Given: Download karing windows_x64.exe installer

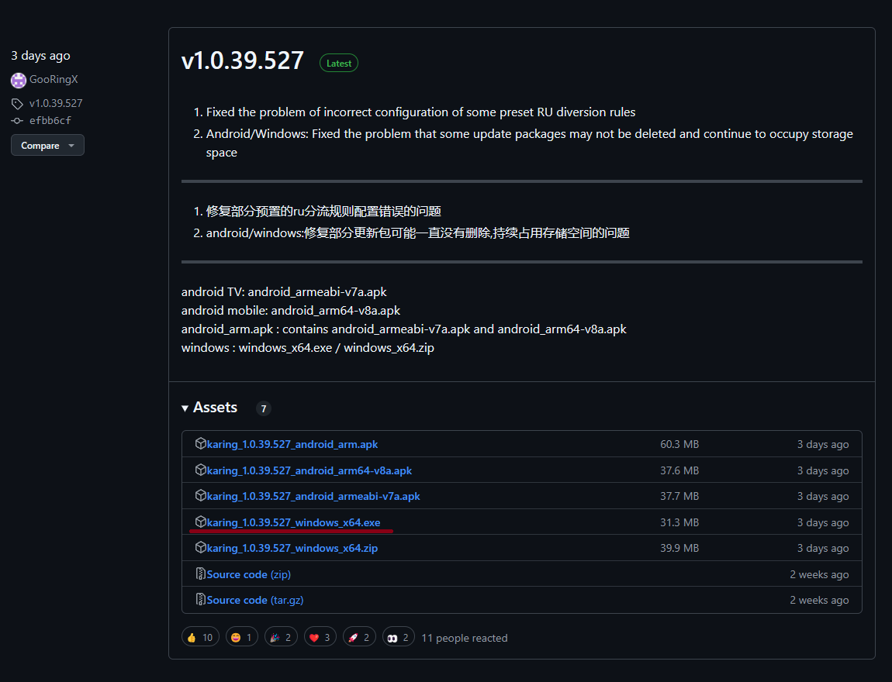Looking at the screenshot, I should (293, 522).
